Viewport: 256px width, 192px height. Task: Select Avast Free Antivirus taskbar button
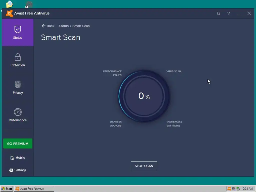click(34, 188)
